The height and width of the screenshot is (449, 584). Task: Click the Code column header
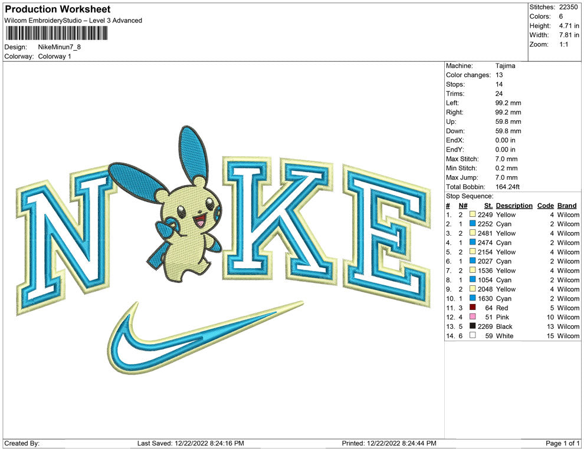tap(545, 205)
